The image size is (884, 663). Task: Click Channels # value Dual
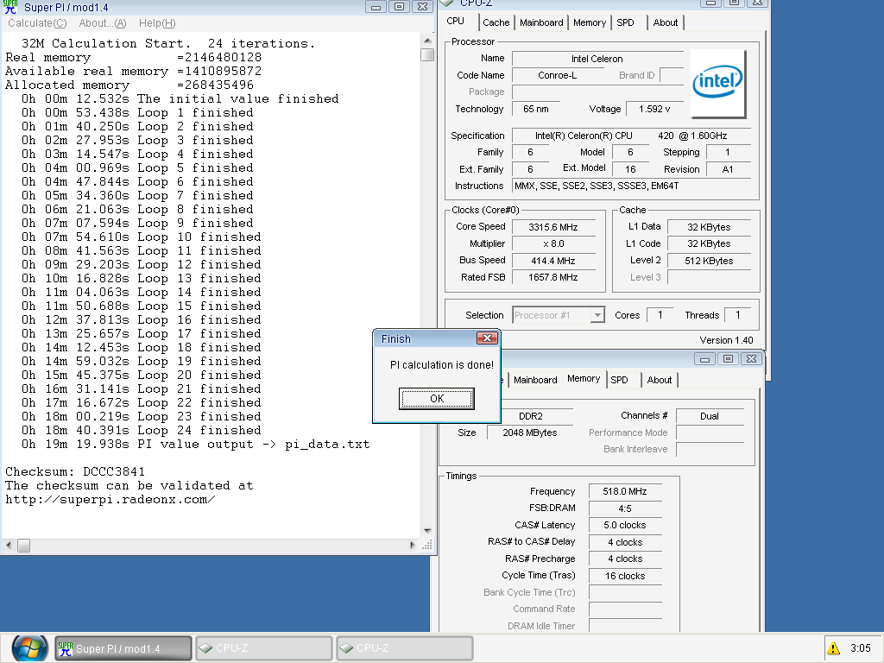coord(710,416)
